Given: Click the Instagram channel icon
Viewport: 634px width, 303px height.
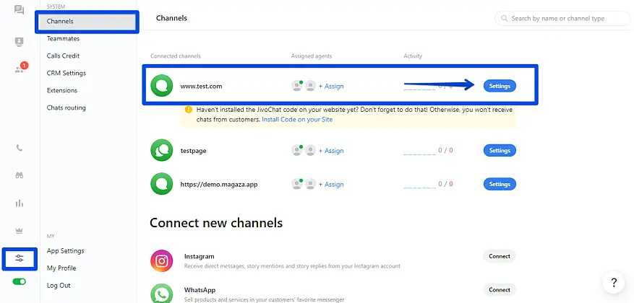Looking at the screenshot, I should coord(161,260).
